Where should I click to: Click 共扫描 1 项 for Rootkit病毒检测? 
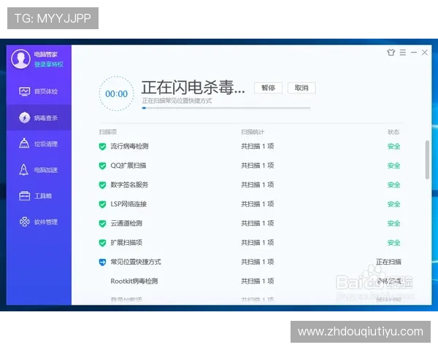click(258, 281)
